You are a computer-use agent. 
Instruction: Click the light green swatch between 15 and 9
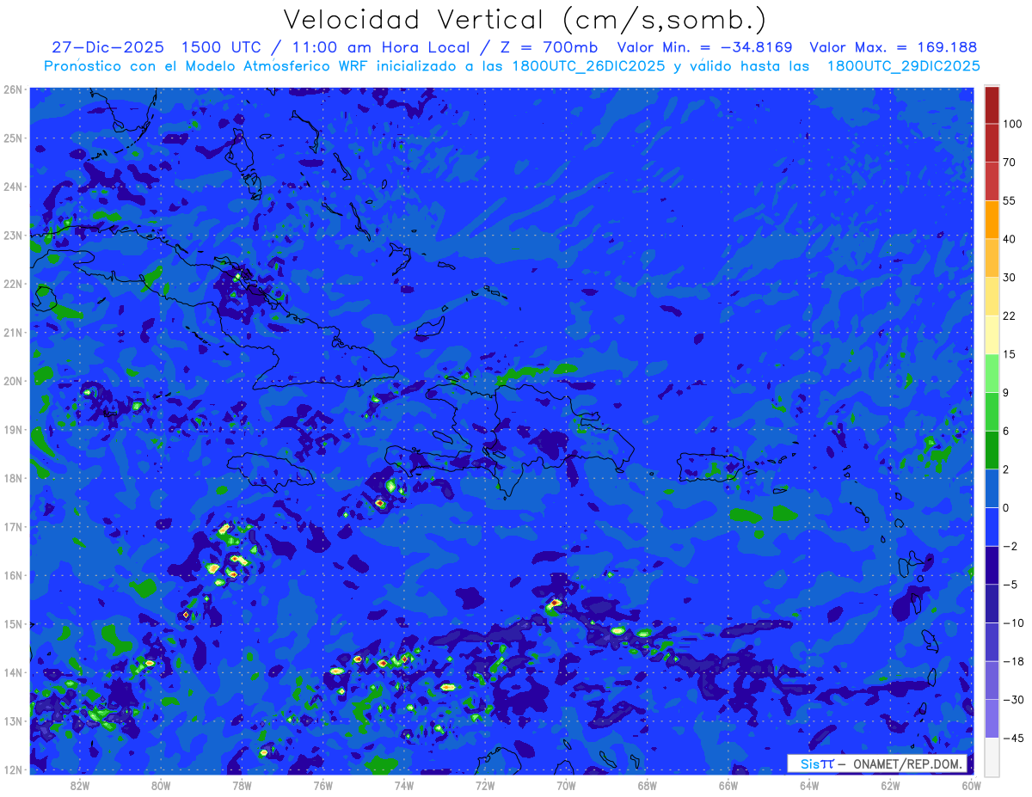click(992, 373)
